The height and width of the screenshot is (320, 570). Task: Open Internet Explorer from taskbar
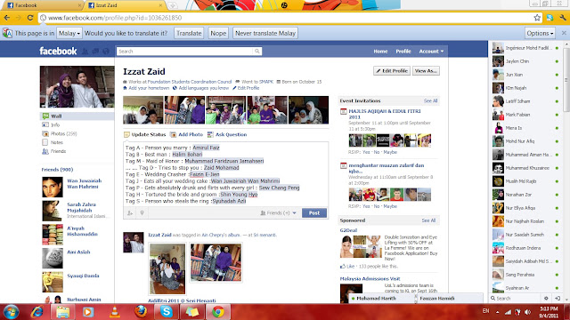tap(37, 312)
